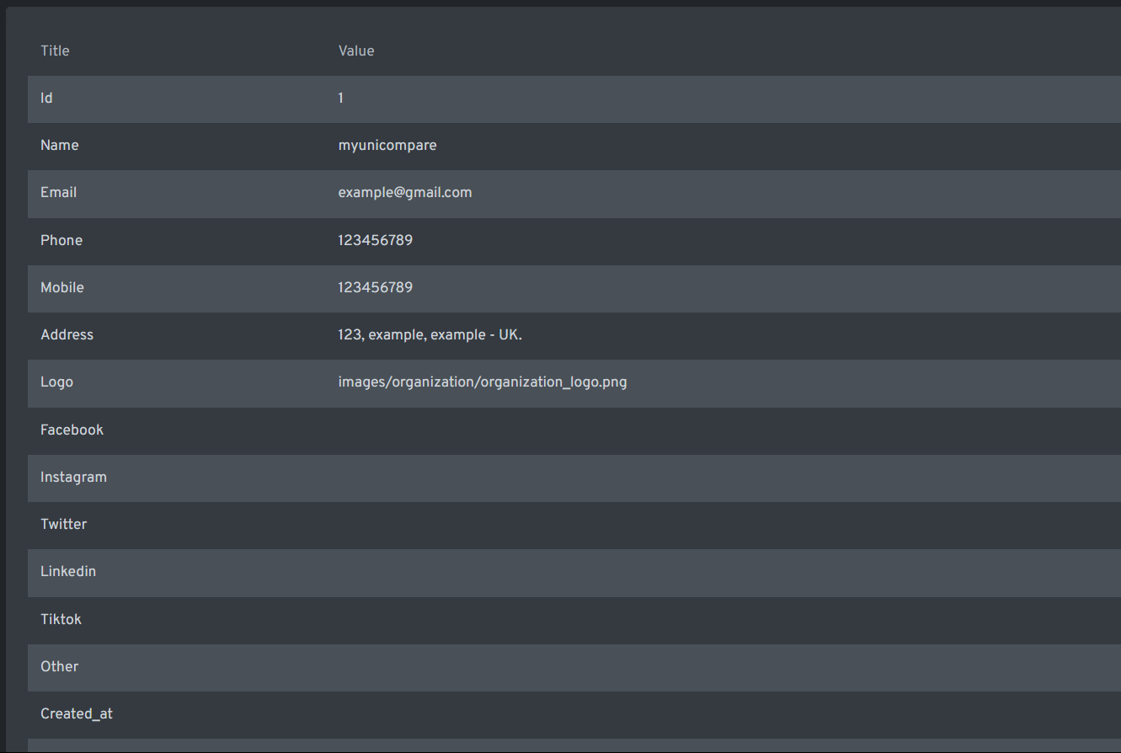Image resolution: width=1121 pixels, height=753 pixels.
Task: Select the myunicompare name value
Action: [387, 146]
